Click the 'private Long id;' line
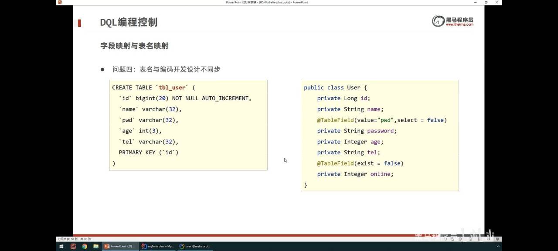Screen dimensions: 558x251 pos(344,98)
